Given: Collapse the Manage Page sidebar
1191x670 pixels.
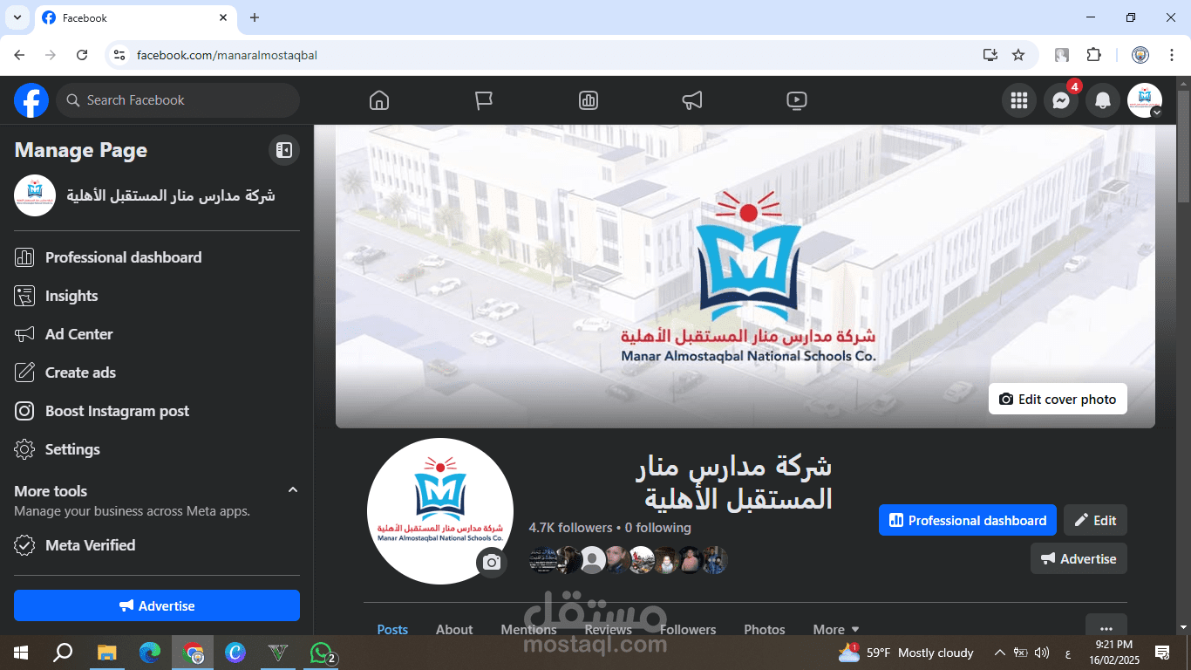Looking at the screenshot, I should point(284,150).
